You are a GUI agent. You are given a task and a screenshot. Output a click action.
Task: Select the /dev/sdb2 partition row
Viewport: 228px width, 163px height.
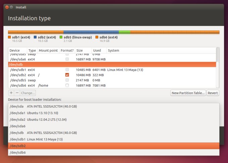click(x=112, y=75)
